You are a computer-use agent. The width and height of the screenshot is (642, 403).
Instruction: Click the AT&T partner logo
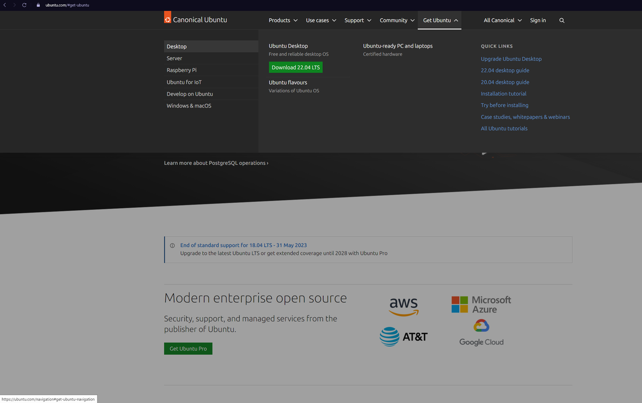[403, 337]
